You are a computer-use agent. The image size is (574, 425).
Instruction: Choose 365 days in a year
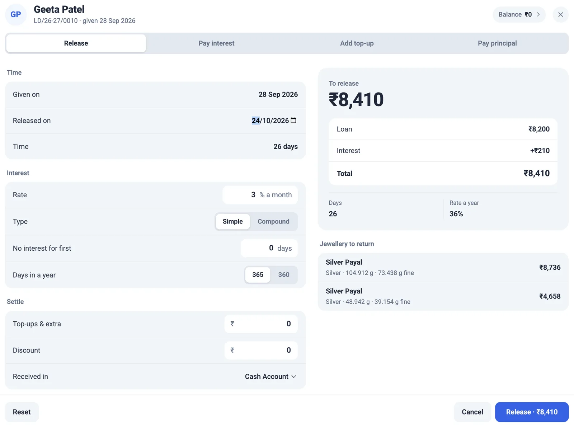258,275
